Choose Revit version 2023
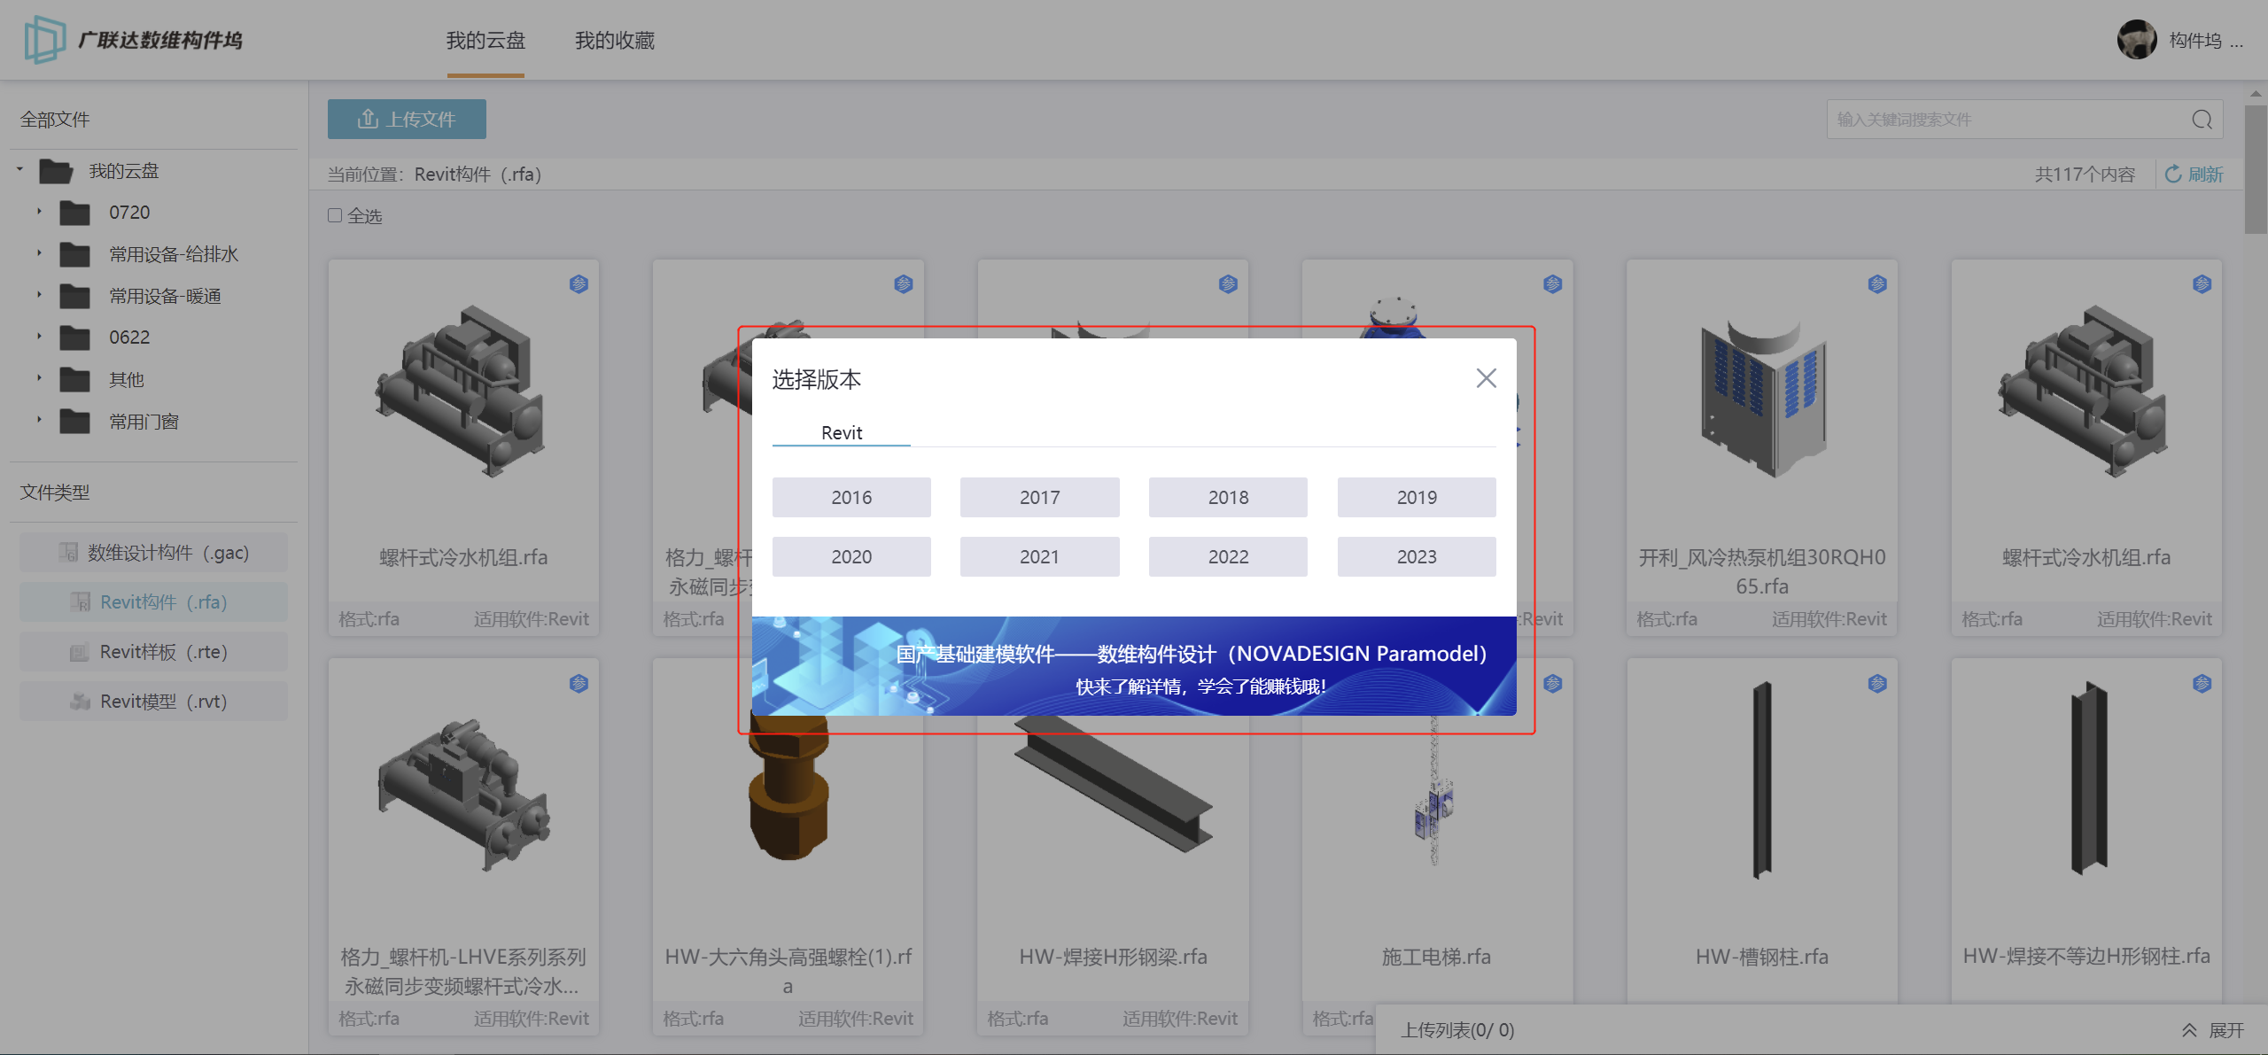The width and height of the screenshot is (2268, 1055). pos(1417,557)
